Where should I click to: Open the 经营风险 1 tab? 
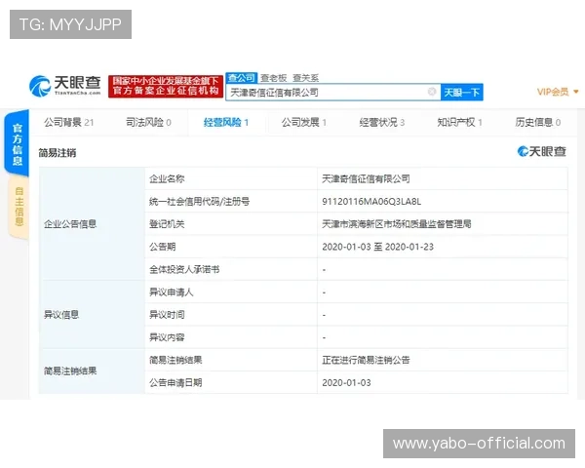226,122
